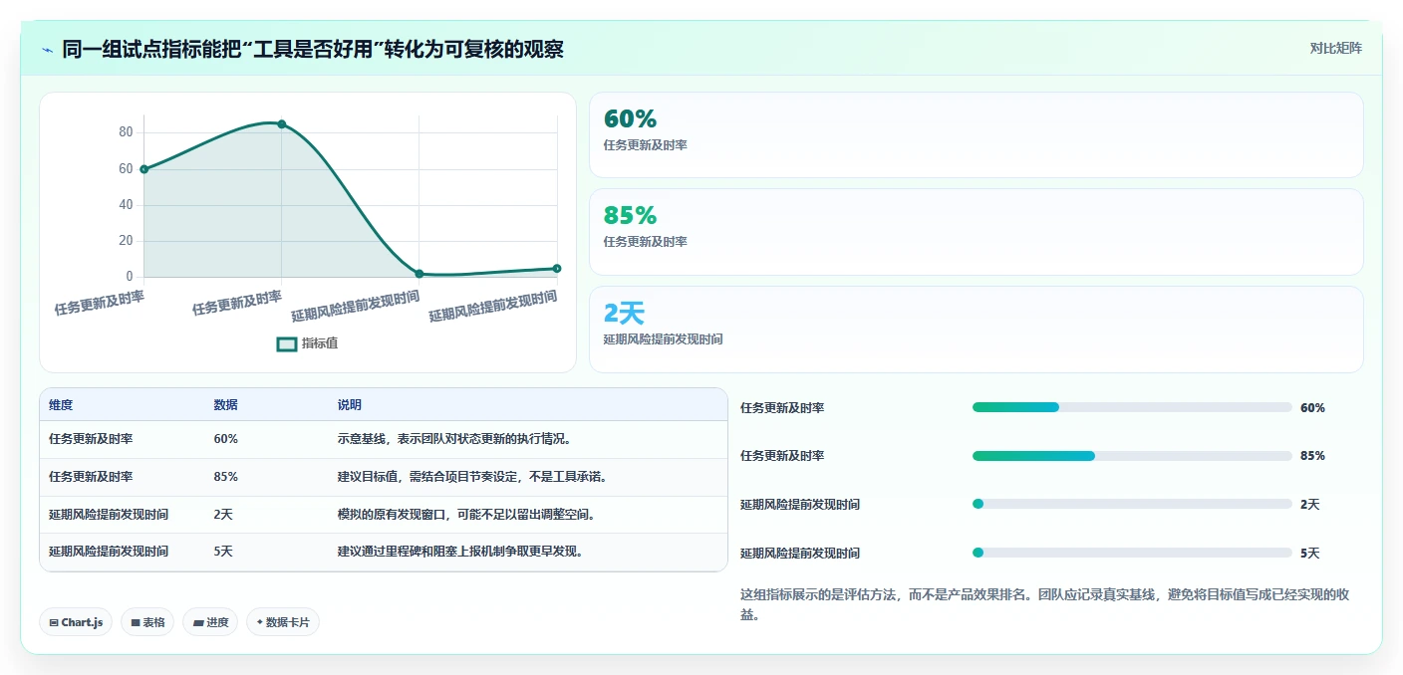Click the 80 label on chart y-axis
1403x675 pixels.
point(126,132)
